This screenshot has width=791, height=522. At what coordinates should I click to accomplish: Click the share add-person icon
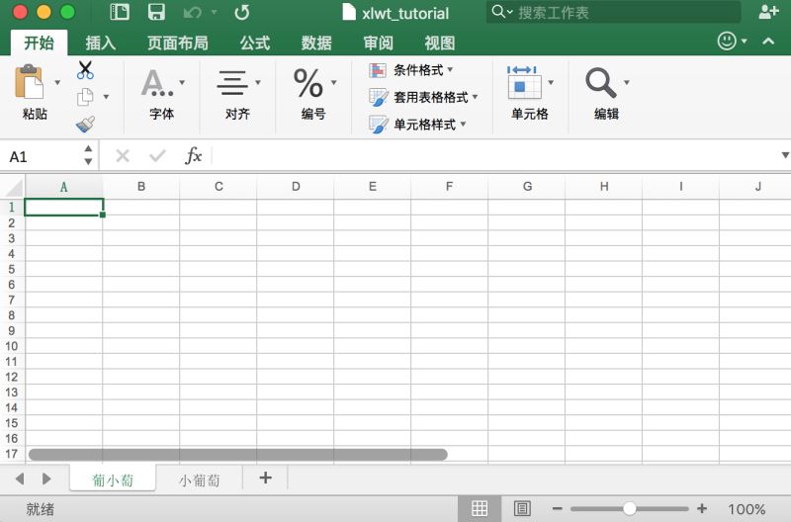[768, 12]
